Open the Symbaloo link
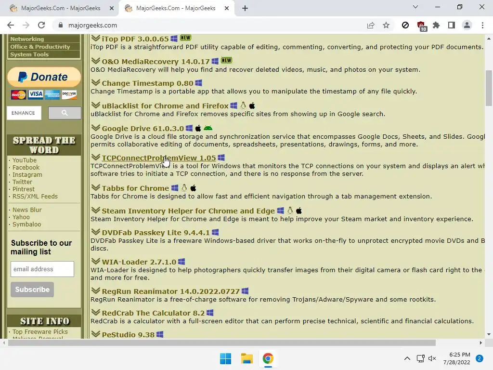The height and width of the screenshot is (370, 493). 27,225
